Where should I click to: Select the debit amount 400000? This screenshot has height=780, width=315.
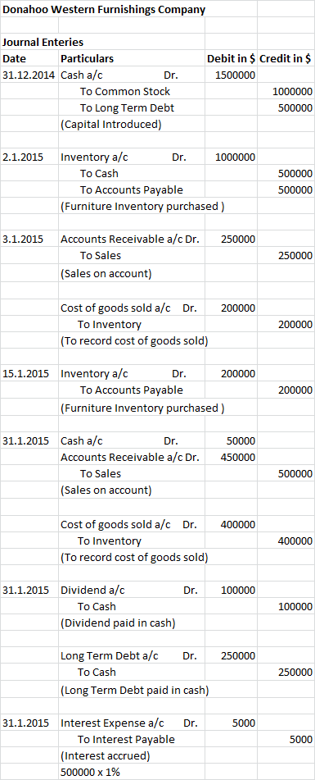tap(238, 525)
